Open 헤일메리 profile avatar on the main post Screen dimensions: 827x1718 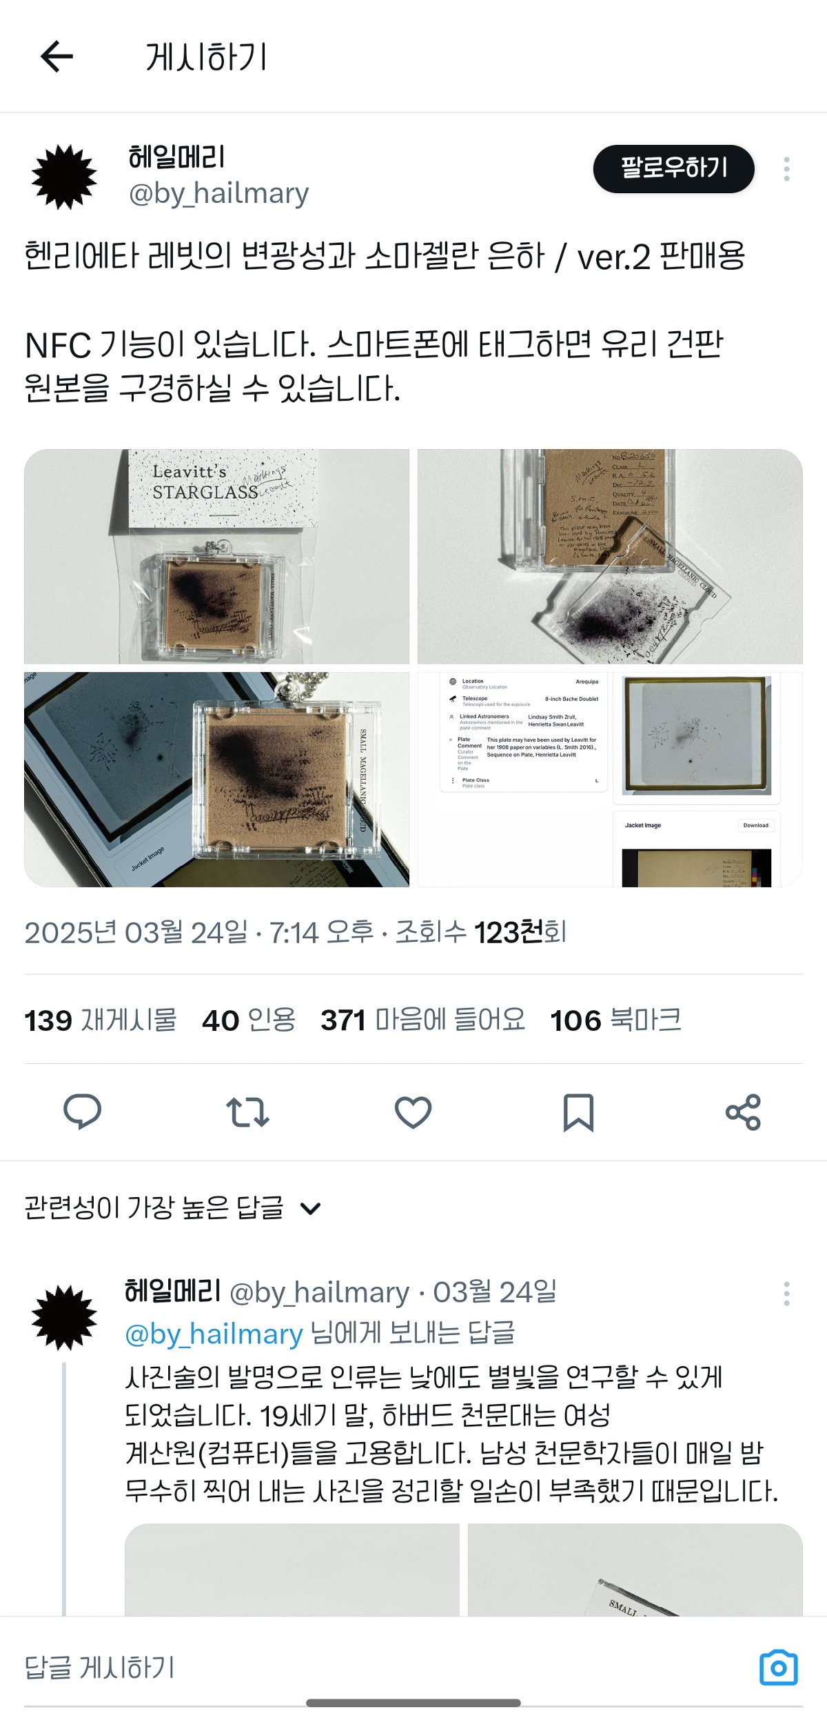(x=64, y=177)
